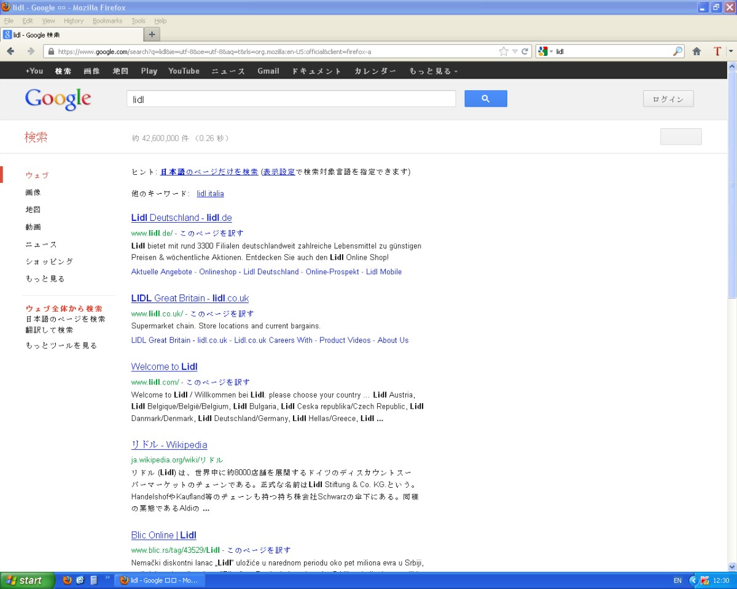The width and height of the screenshot is (737, 589).
Task: Translate lidl.co.uk via このページを訳す link
Action: coord(222,314)
